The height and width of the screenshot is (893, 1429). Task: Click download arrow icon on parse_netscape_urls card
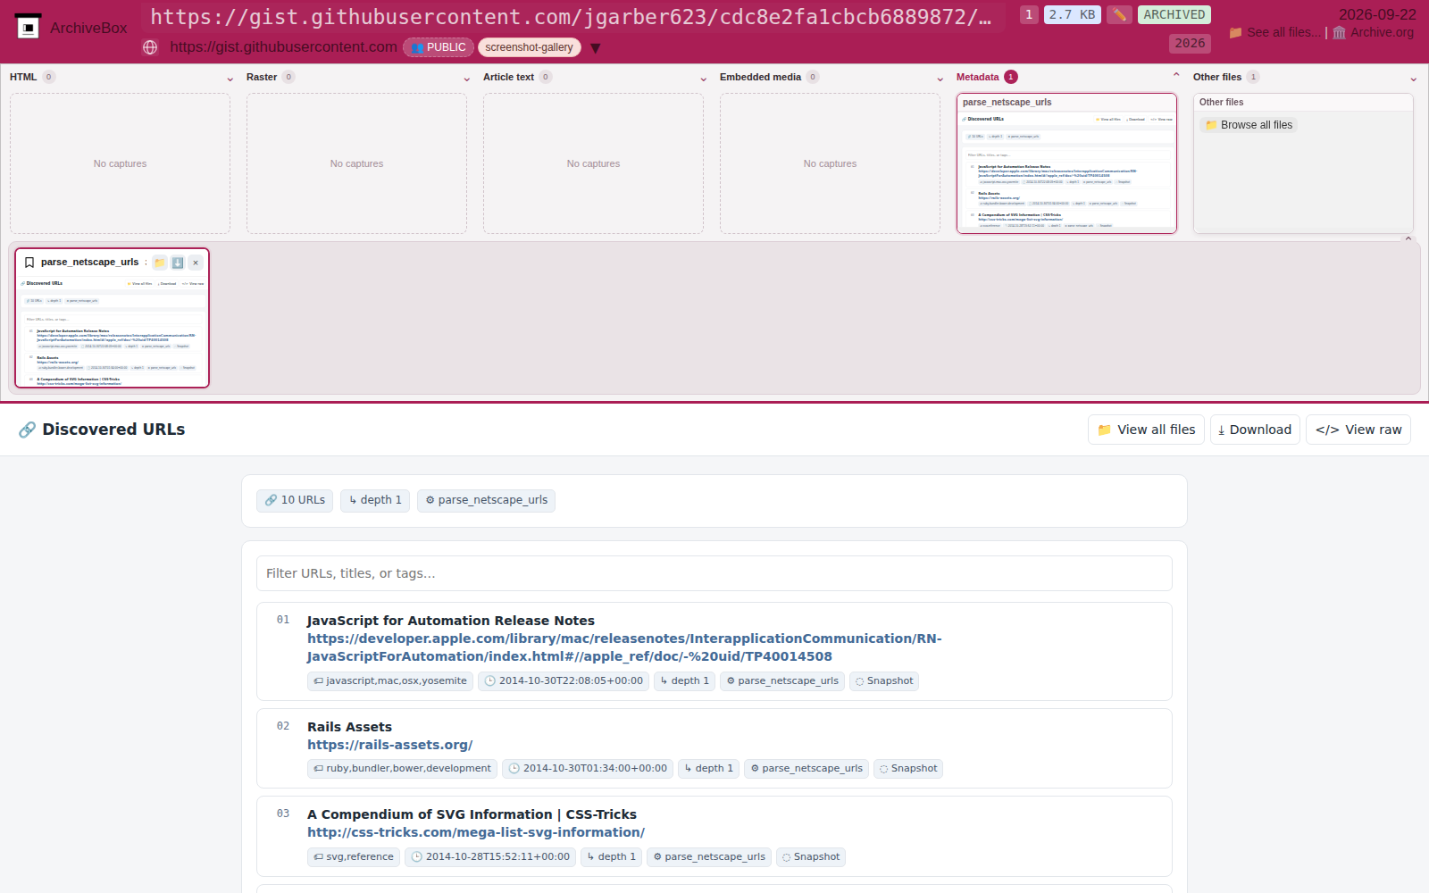click(x=178, y=263)
